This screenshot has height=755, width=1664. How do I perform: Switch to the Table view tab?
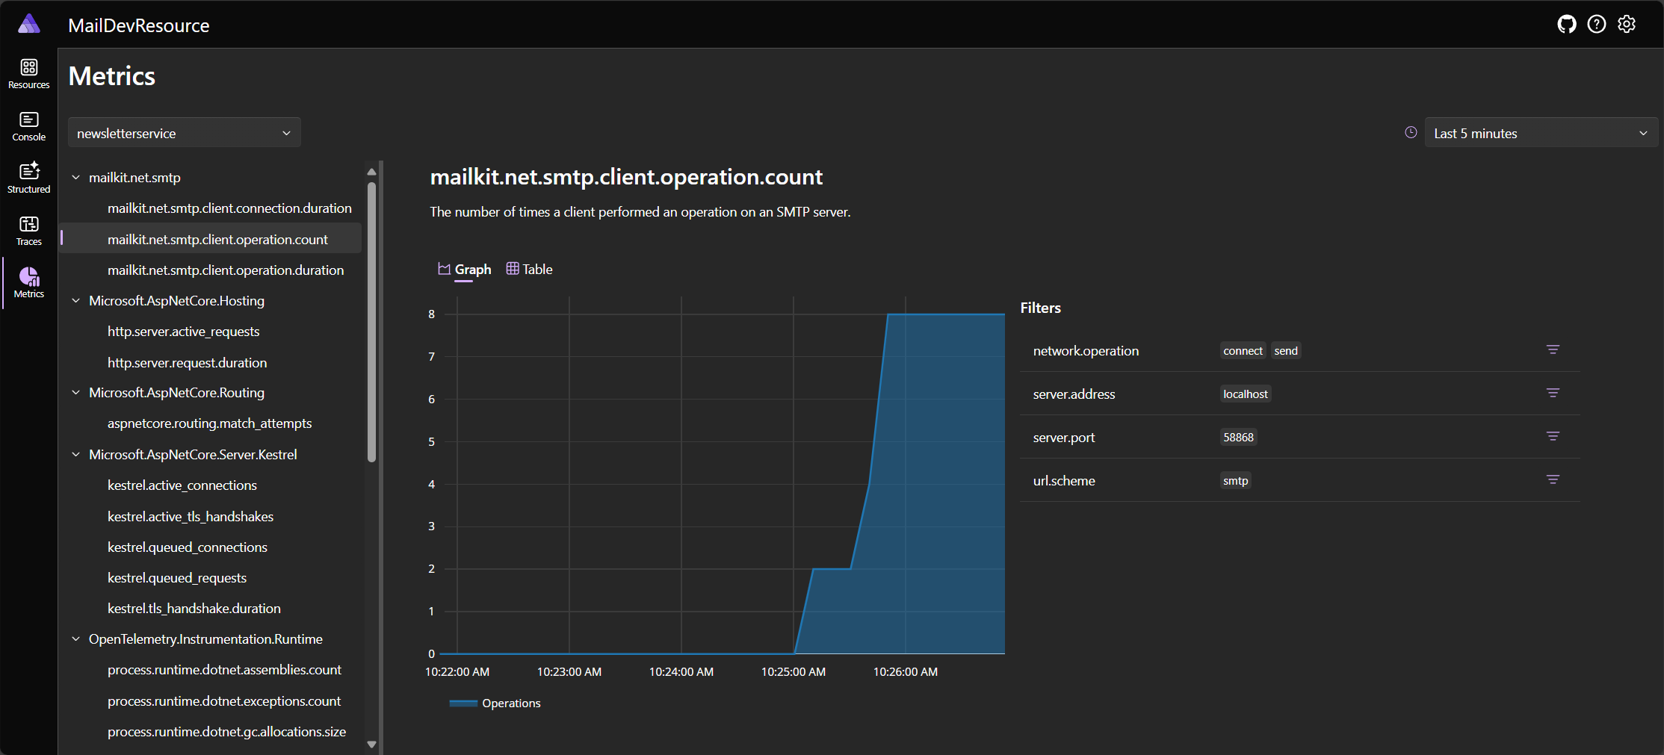pyautogui.click(x=530, y=270)
